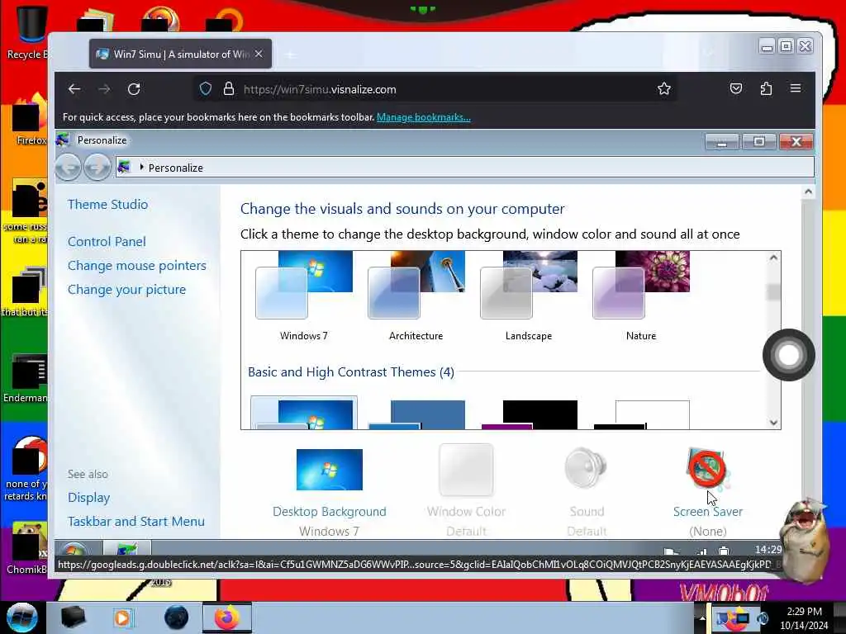846x634 pixels.
Task: Open the Enderman desktop icon
Action: coord(27,377)
